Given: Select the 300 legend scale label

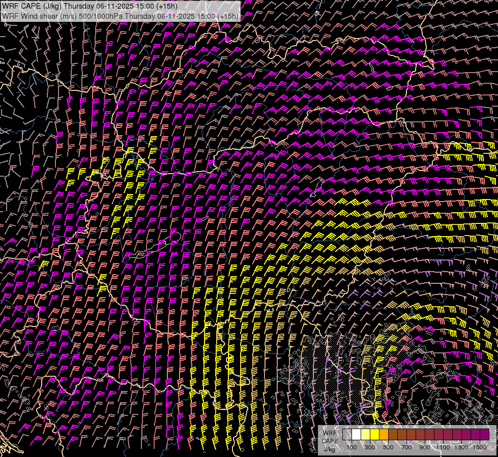Looking at the screenshot, I should pos(370,447).
